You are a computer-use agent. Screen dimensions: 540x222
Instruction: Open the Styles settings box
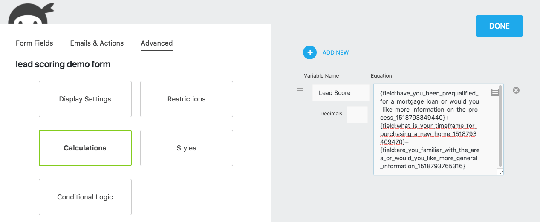[187, 148]
